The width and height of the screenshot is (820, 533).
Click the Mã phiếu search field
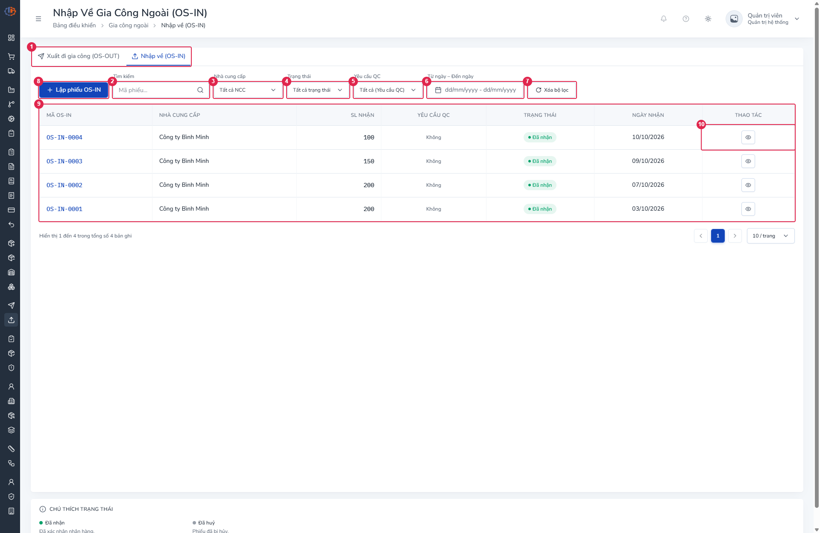click(161, 90)
